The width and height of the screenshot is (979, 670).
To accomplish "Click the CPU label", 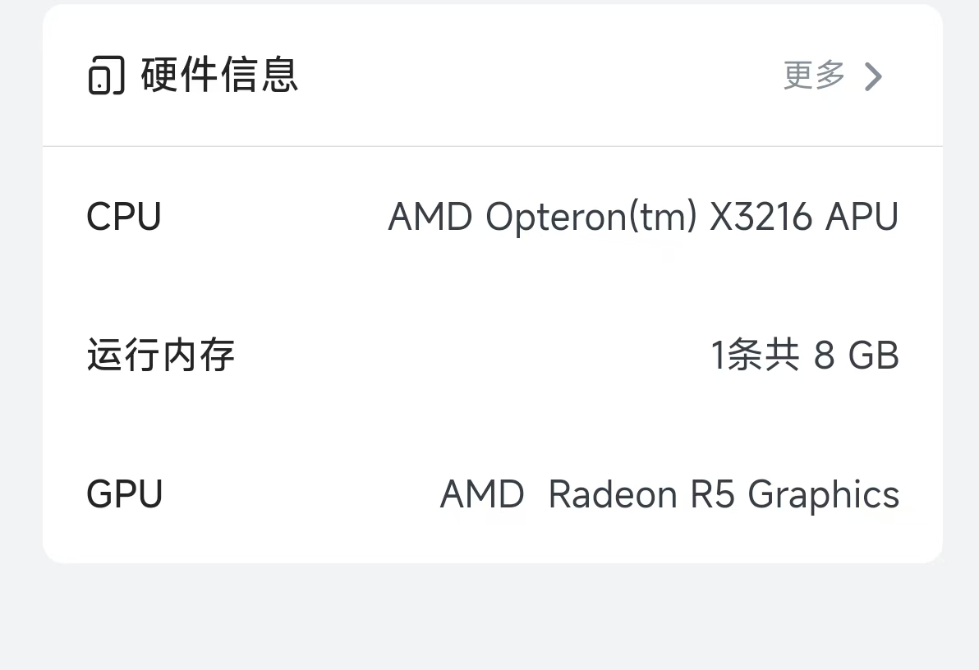I will (x=124, y=217).
